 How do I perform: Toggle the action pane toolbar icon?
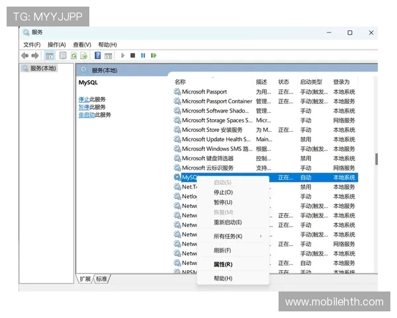(x=109, y=56)
